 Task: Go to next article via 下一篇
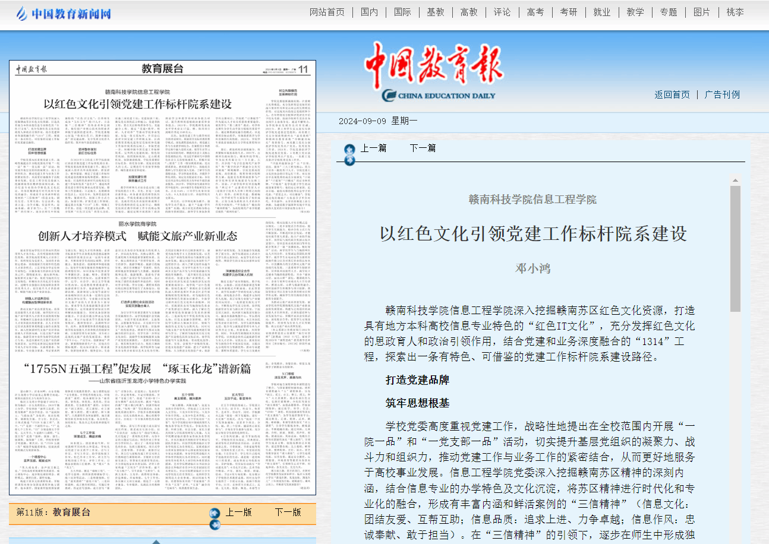pyautogui.click(x=423, y=148)
